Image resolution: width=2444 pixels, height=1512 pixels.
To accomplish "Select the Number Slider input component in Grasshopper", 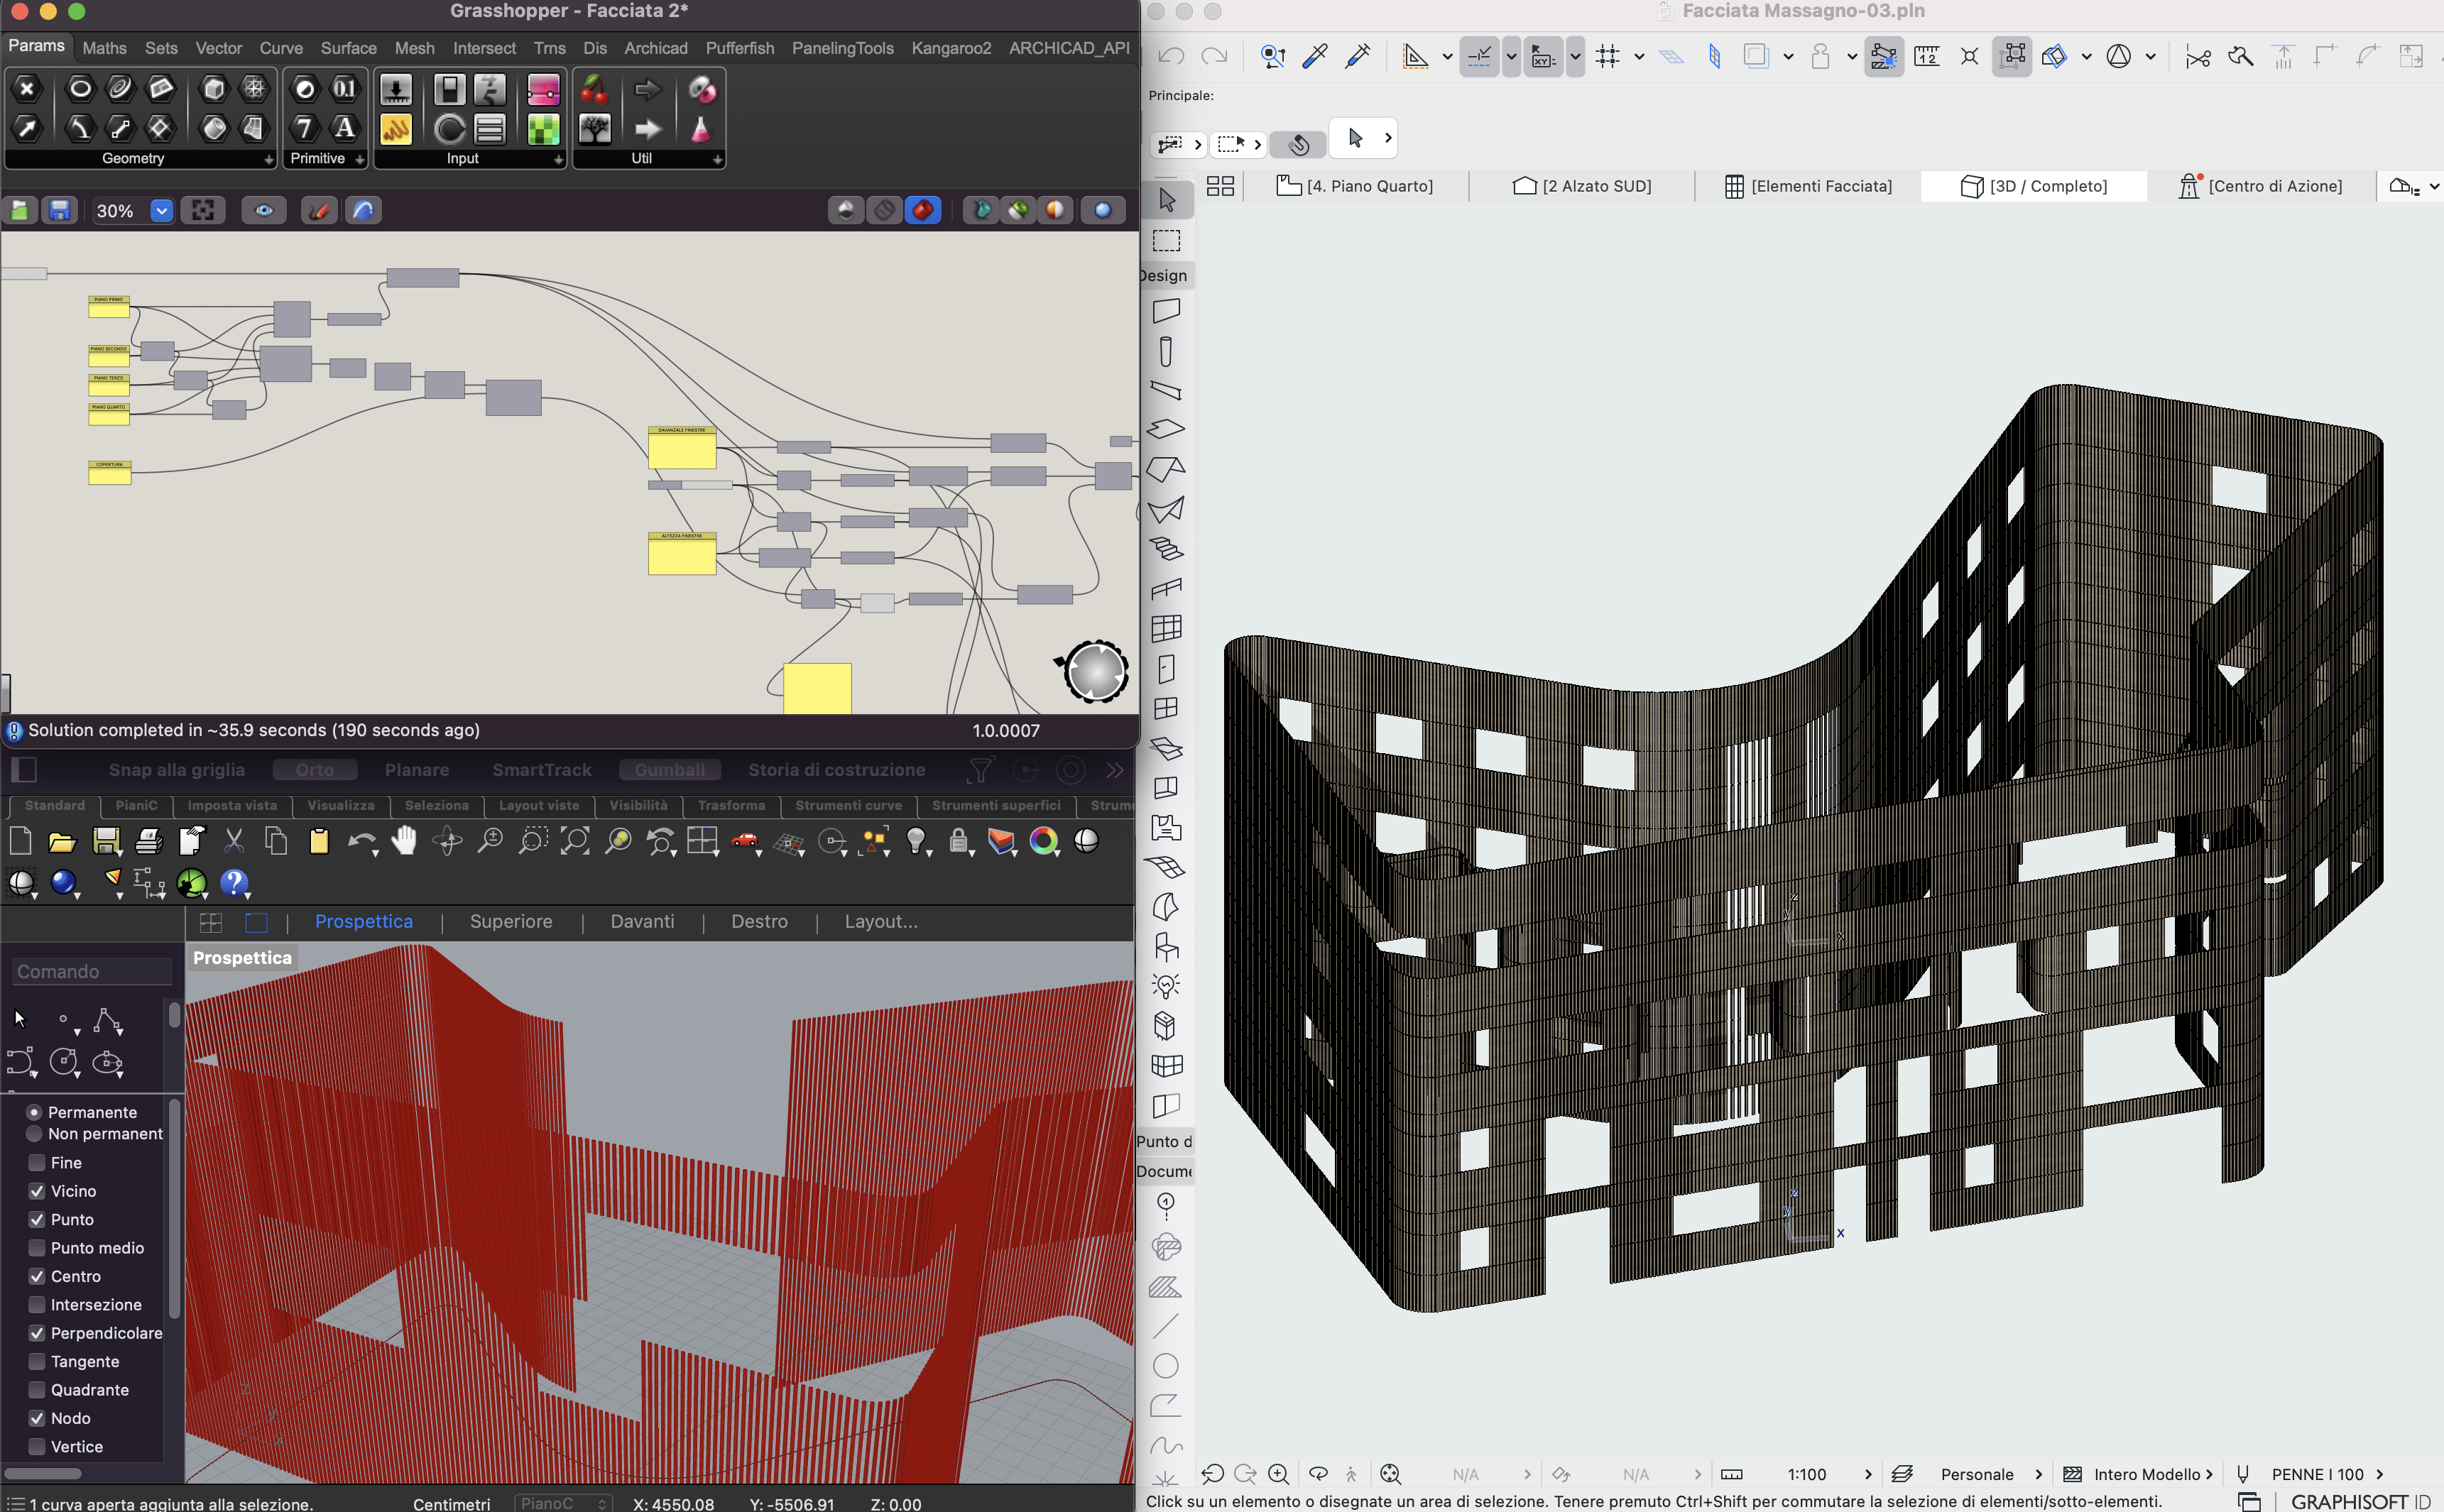I will click(396, 90).
